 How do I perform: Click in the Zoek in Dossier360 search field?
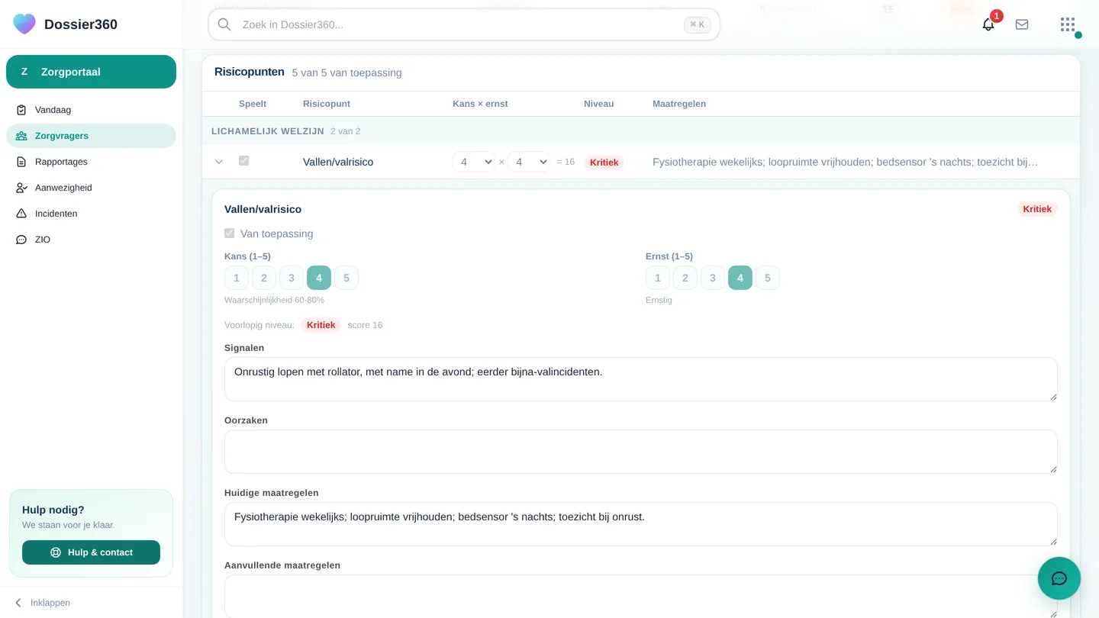[x=464, y=24]
